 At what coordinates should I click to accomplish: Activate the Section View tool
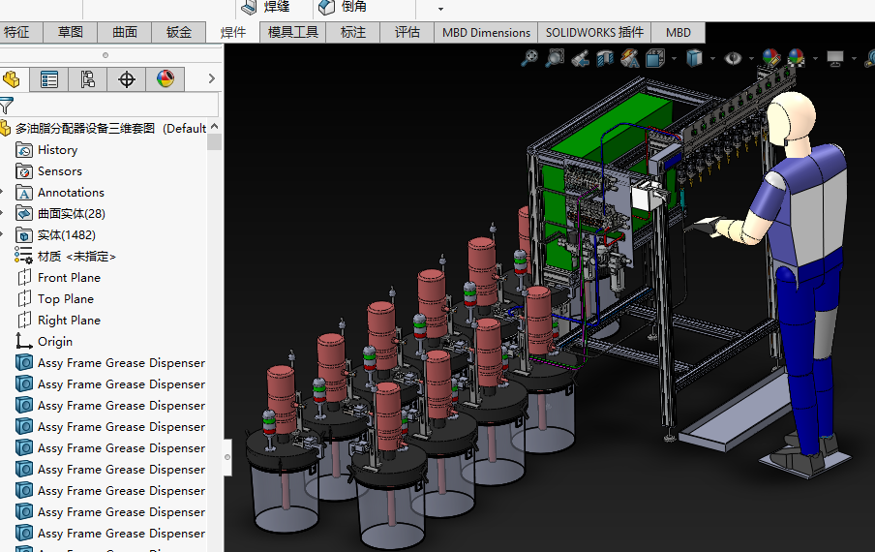click(605, 59)
